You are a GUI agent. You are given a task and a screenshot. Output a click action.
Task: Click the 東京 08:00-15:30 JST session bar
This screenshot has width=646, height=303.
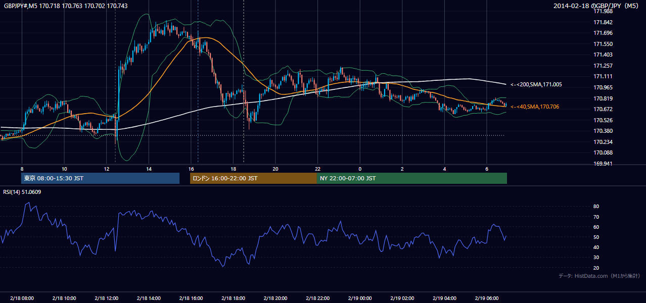click(100, 178)
